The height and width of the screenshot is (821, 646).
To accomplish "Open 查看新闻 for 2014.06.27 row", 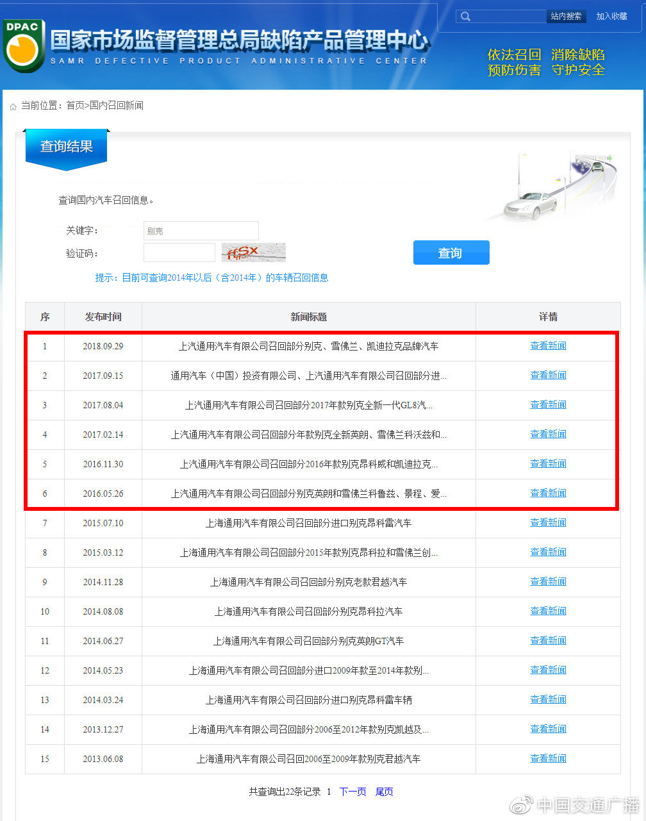I will [548, 640].
